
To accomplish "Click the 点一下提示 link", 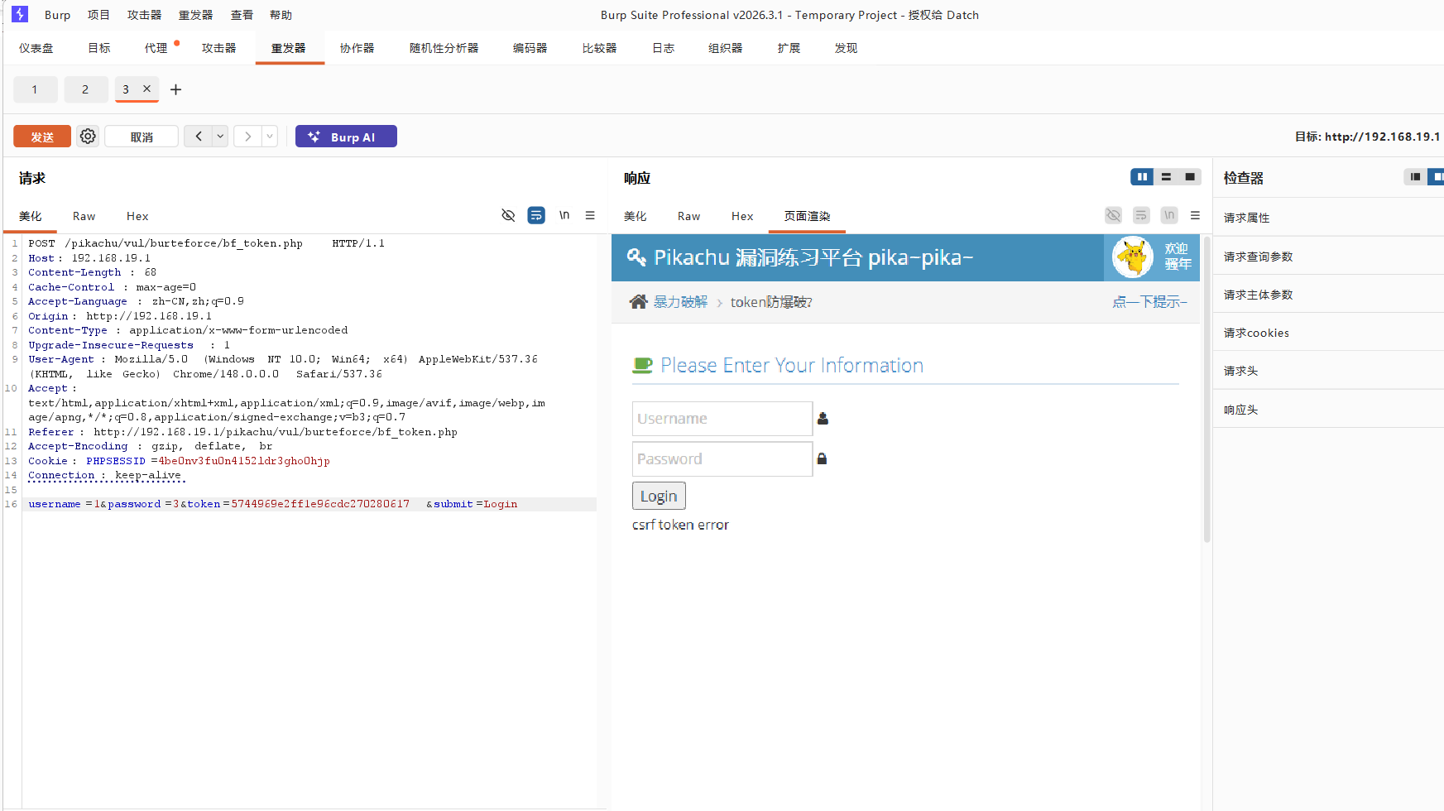I will (1149, 302).
